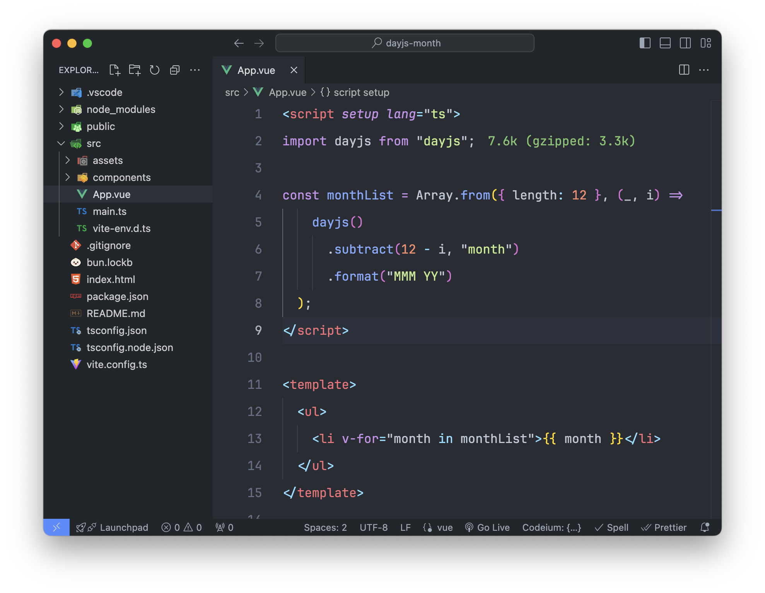This screenshot has height=593, width=765.
Task: Go forward using the right arrow
Action: 259,43
